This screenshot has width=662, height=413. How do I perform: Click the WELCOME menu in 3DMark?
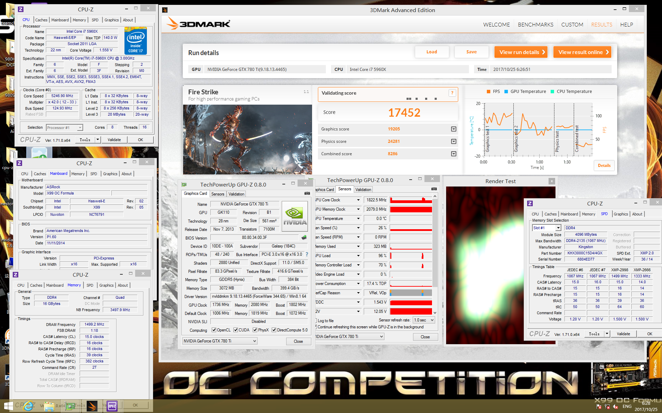[x=496, y=25]
